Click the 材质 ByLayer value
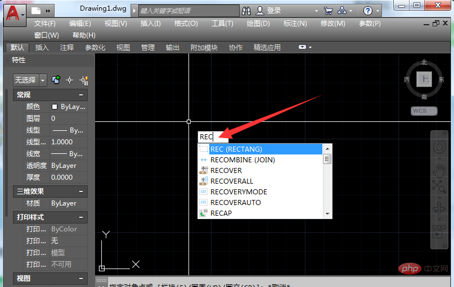454x287 pixels. tap(69, 203)
